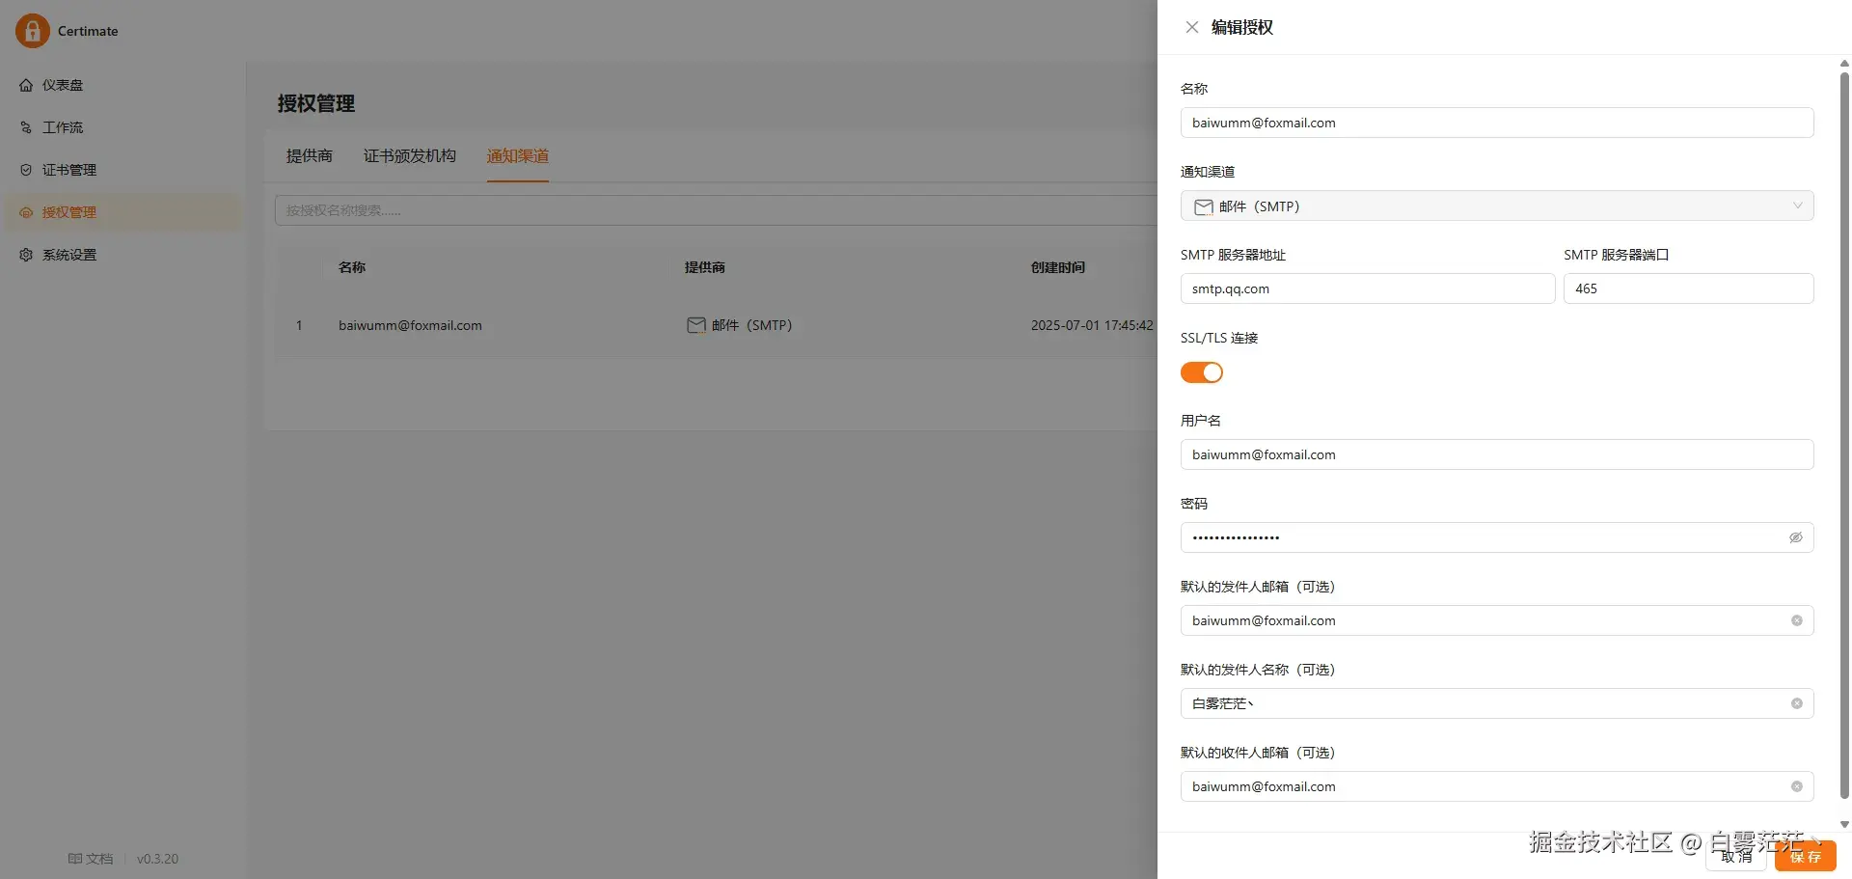Save the authorization with 保存
This screenshot has width=1852, height=879.
click(x=1806, y=856)
